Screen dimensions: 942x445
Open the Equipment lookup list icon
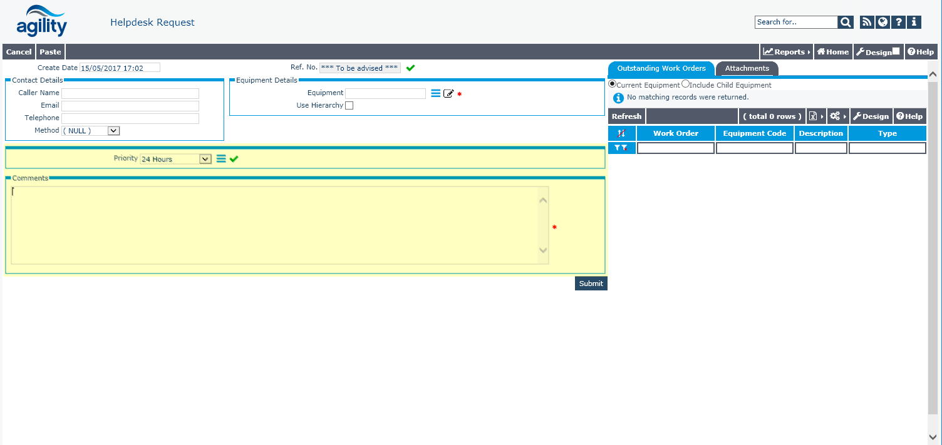pyautogui.click(x=435, y=93)
